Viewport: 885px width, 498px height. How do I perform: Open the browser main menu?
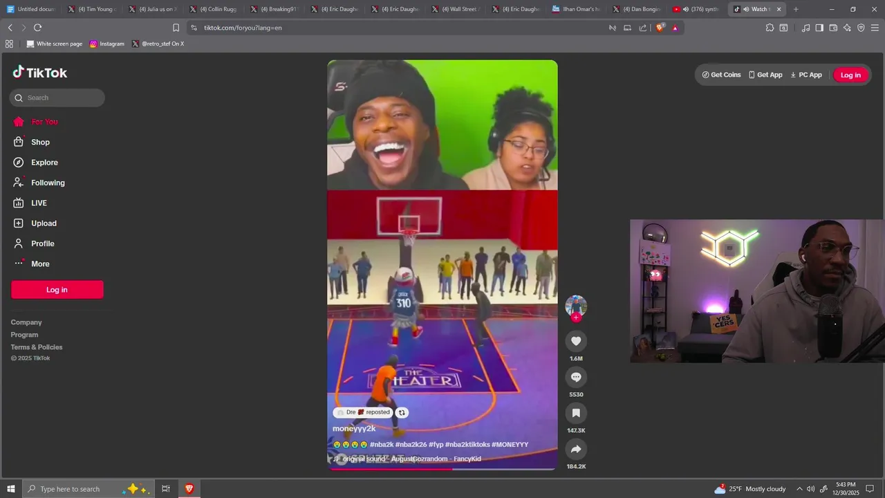pyautogui.click(x=875, y=28)
